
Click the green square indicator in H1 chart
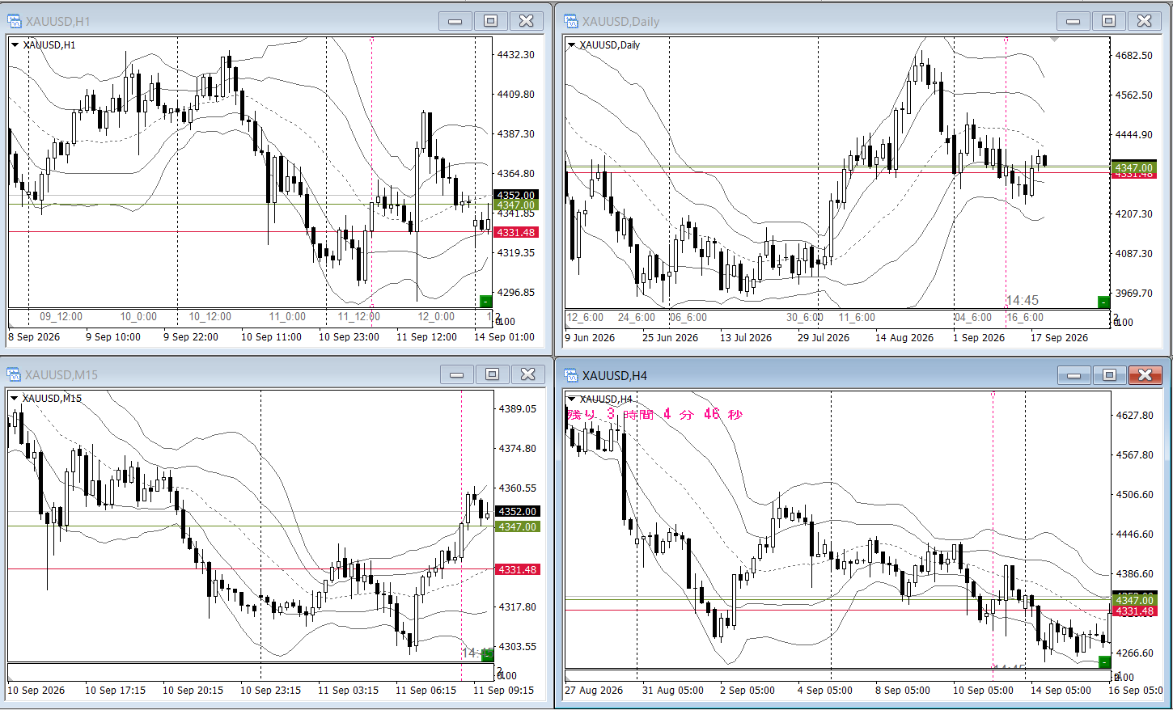click(485, 301)
